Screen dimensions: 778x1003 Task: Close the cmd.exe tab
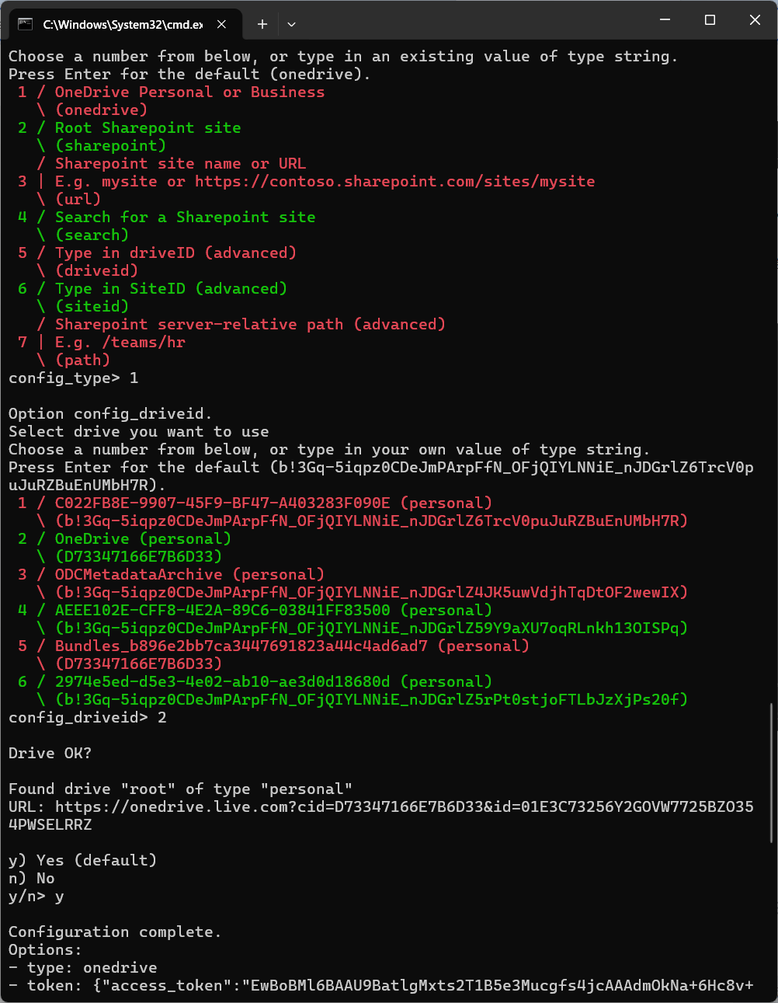[x=222, y=24]
